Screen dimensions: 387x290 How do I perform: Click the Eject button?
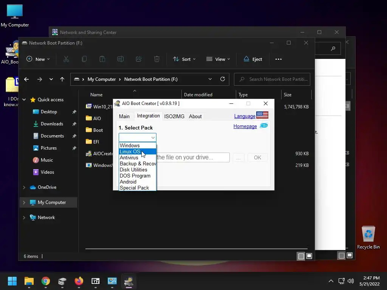point(253,59)
